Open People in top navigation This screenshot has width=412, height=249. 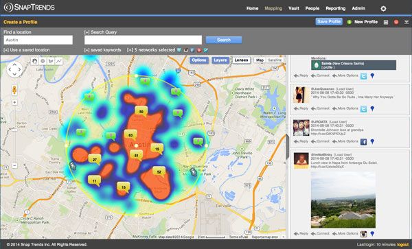click(312, 8)
